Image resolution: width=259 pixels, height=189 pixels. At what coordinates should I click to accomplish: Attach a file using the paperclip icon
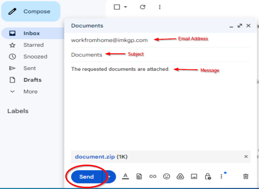140,176
